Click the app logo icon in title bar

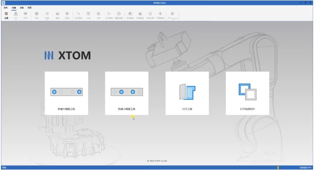(x=3, y=3)
